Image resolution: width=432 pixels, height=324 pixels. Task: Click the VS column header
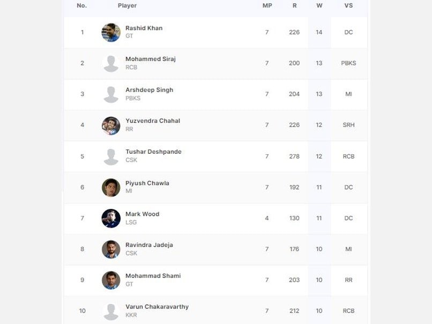pos(348,5)
